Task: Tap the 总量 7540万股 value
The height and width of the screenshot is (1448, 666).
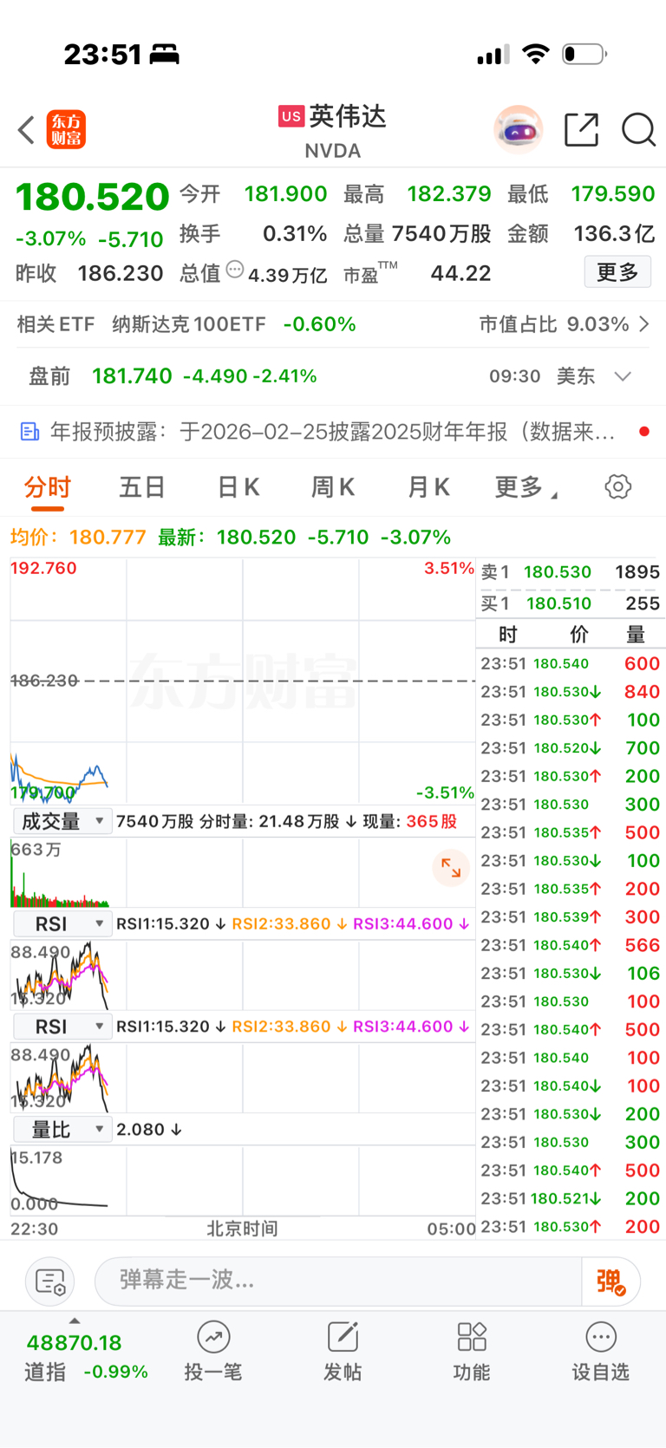Action: tap(441, 234)
